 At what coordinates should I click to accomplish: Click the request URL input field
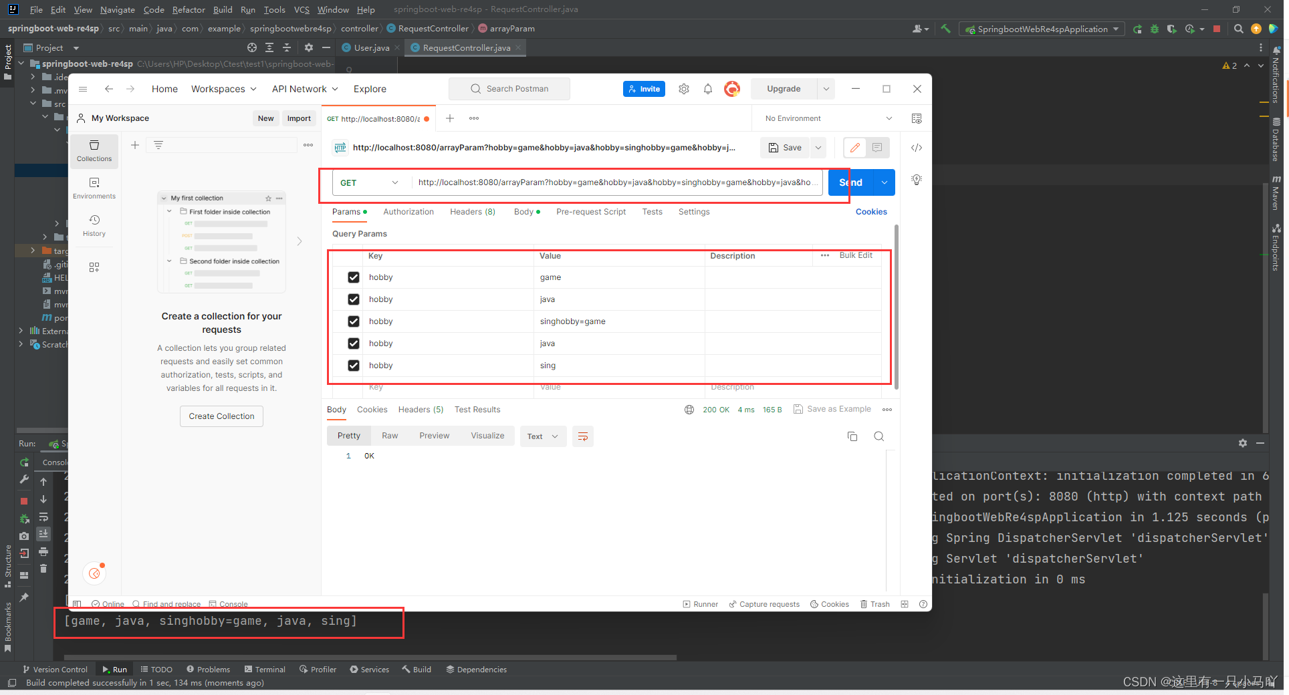616,182
